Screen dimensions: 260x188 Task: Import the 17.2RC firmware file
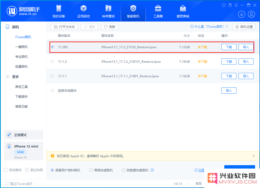[246, 47]
